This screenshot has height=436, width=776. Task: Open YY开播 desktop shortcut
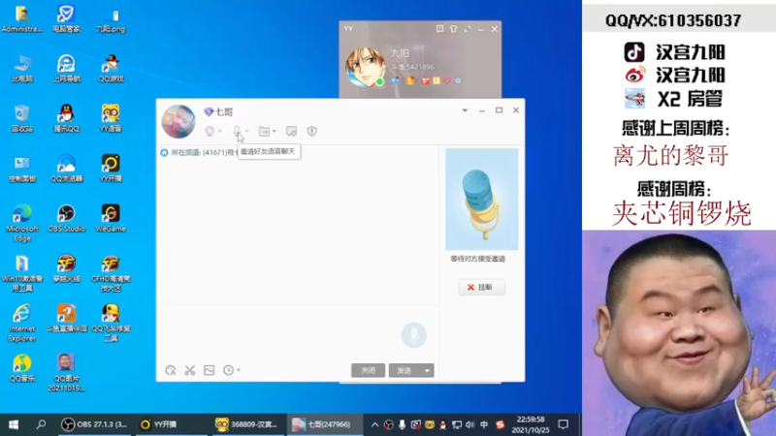click(111, 169)
